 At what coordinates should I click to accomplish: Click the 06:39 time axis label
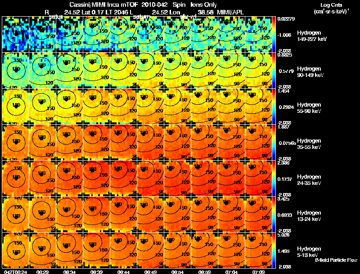(96, 272)
